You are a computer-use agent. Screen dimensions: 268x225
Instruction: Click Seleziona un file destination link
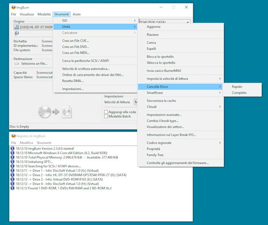34,63
